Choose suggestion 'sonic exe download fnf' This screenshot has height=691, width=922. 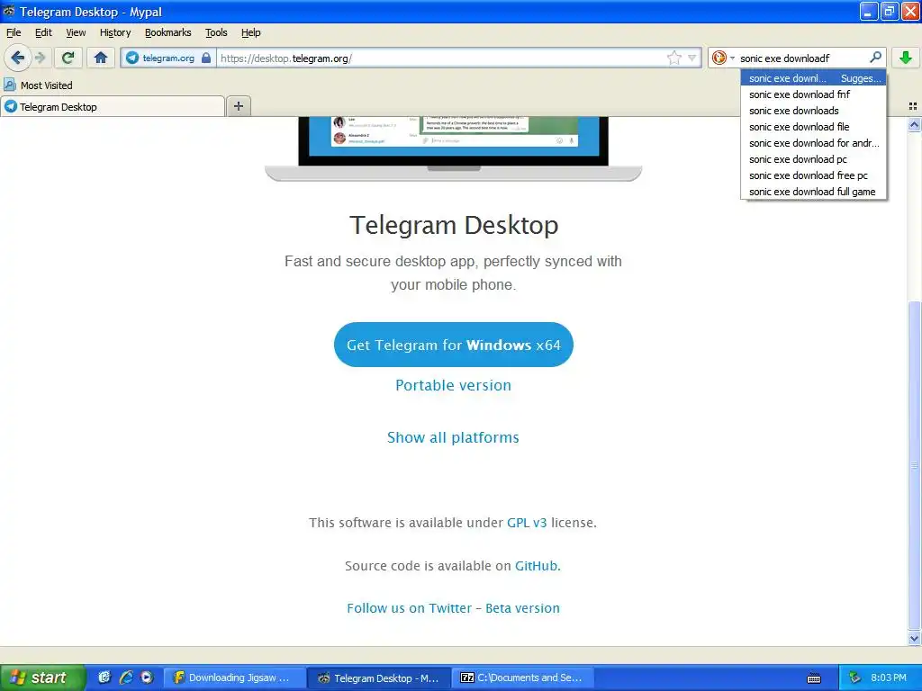(813, 94)
